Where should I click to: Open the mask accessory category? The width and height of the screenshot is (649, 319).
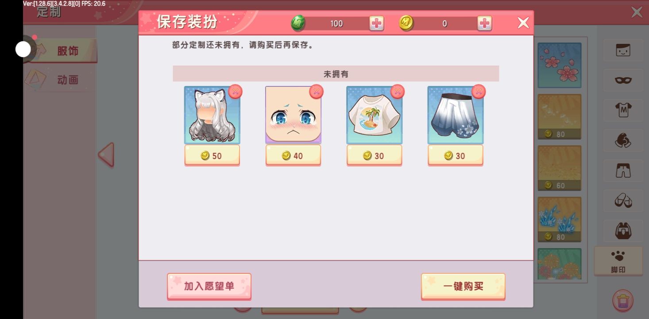623,80
